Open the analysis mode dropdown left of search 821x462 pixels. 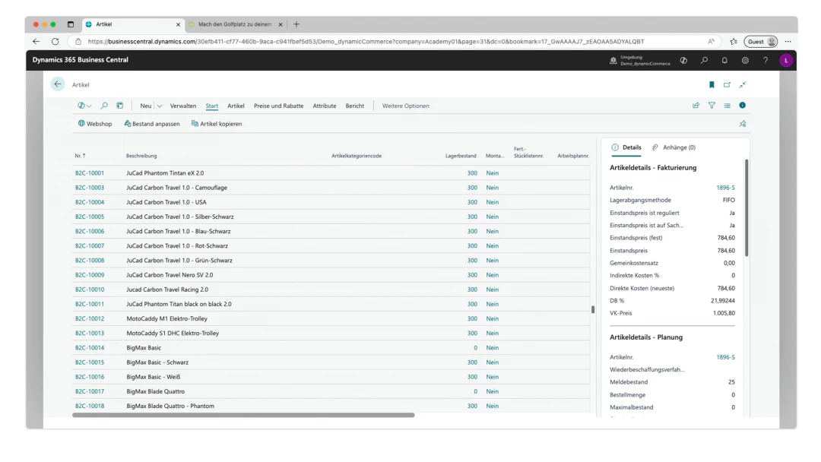point(84,106)
